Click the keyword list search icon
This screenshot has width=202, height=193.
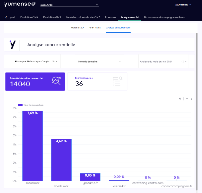[x=118, y=81]
